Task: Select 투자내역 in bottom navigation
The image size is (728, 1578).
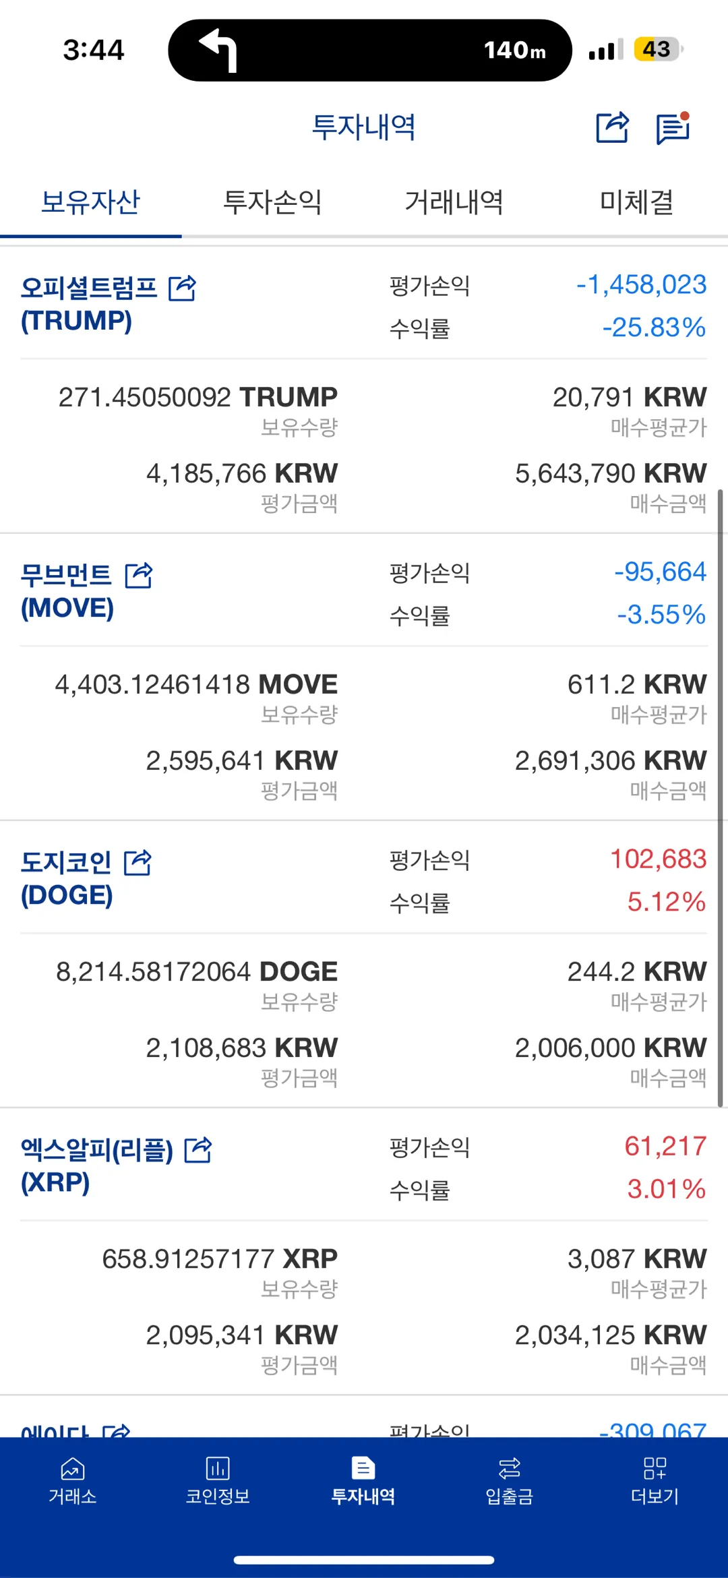Action: tap(363, 1480)
